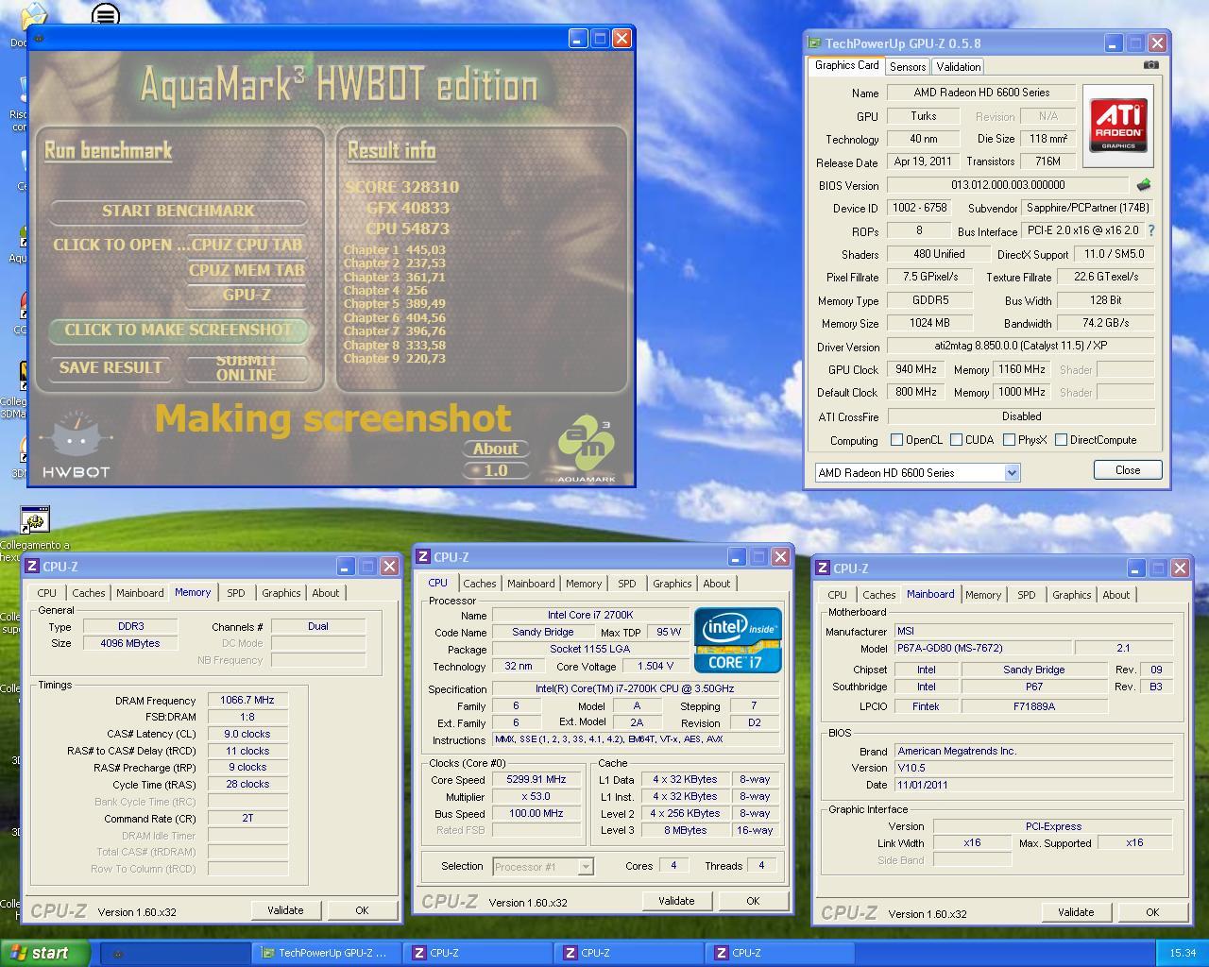The height and width of the screenshot is (967, 1209).
Task: Click the About button in AquaMark
Action: pyautogui.click(x=495, y=450)
